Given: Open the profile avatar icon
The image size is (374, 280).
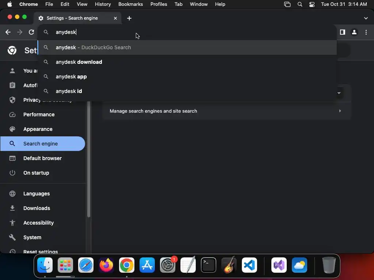Looking at the screenshot, I should [354, 32].
